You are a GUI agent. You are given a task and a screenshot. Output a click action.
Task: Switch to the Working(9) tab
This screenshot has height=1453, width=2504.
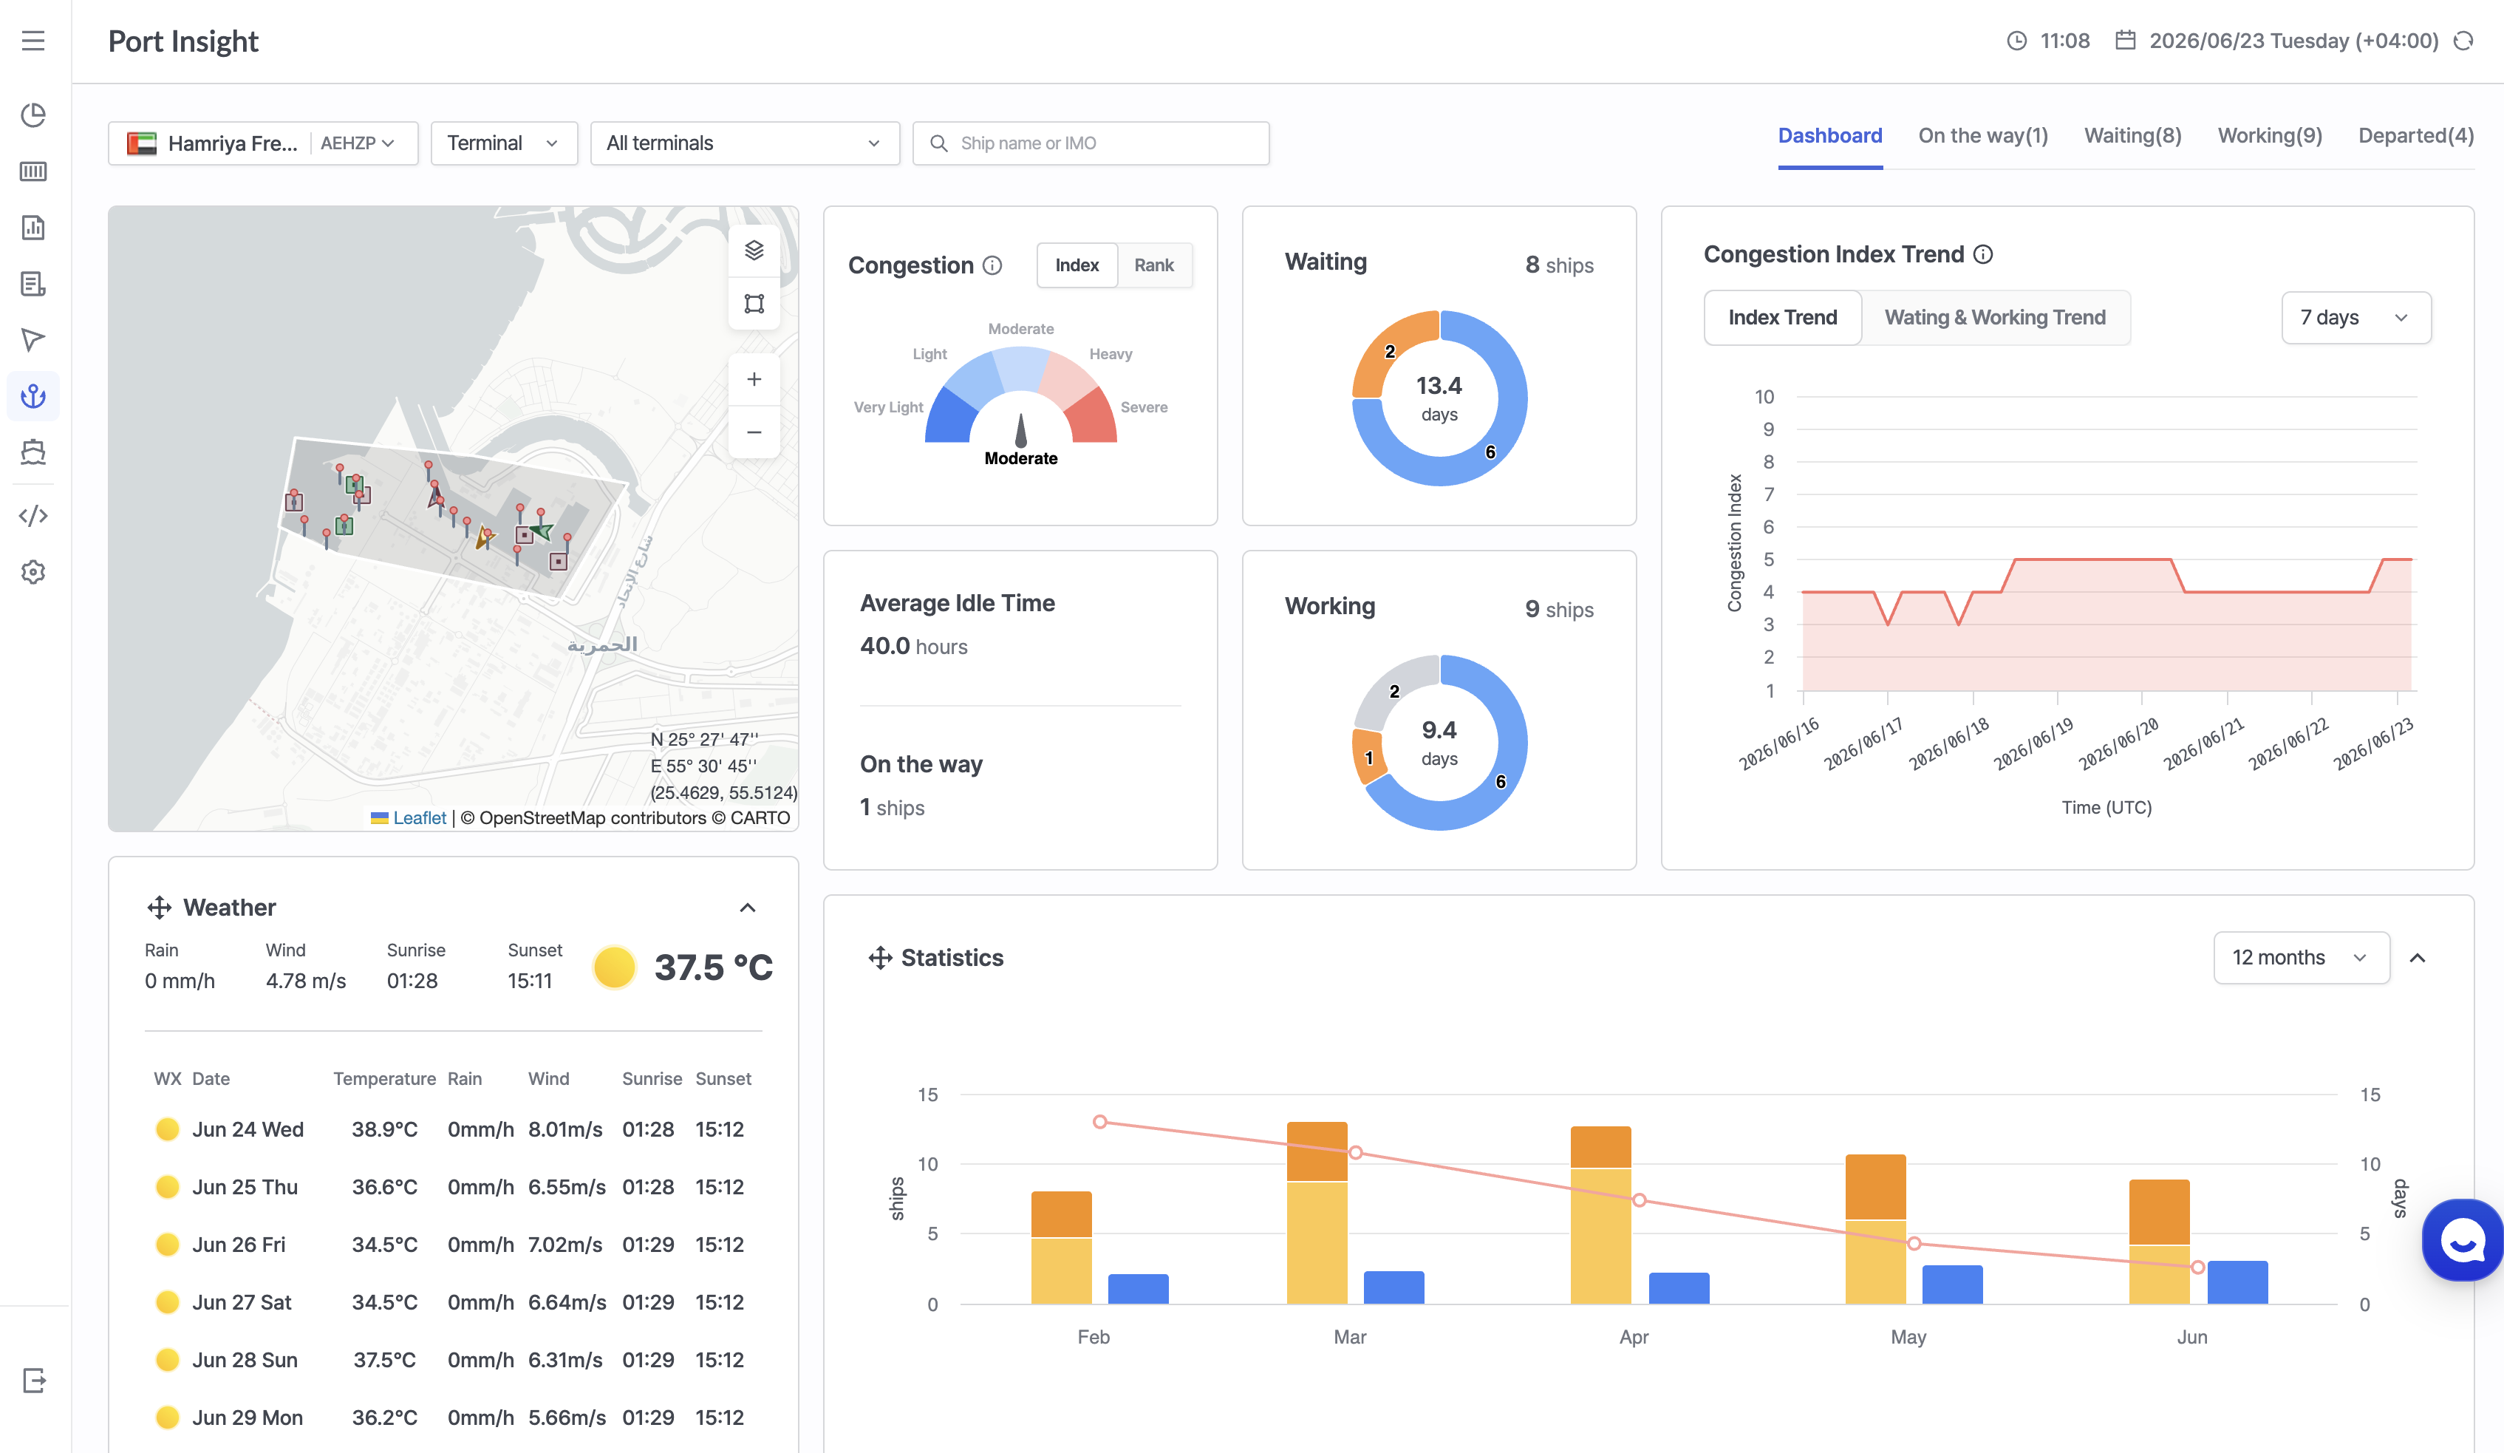click(x=2270, y=136)
